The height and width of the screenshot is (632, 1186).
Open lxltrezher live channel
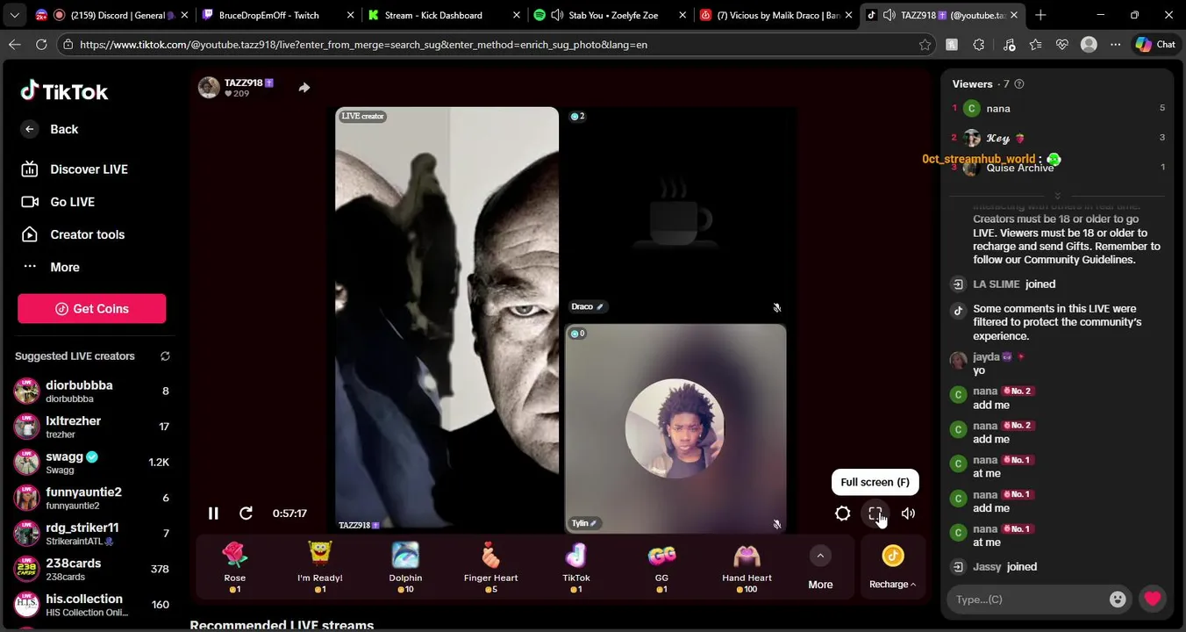[x=91, y=427]
